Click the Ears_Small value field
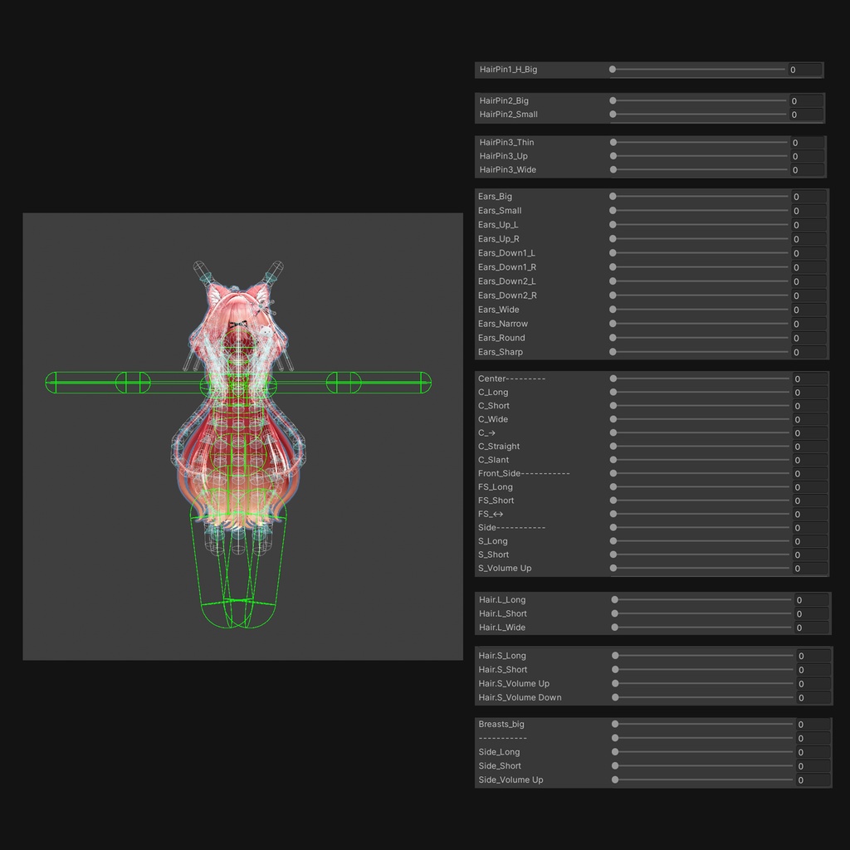850x850 pixels. tap(808, 211)
